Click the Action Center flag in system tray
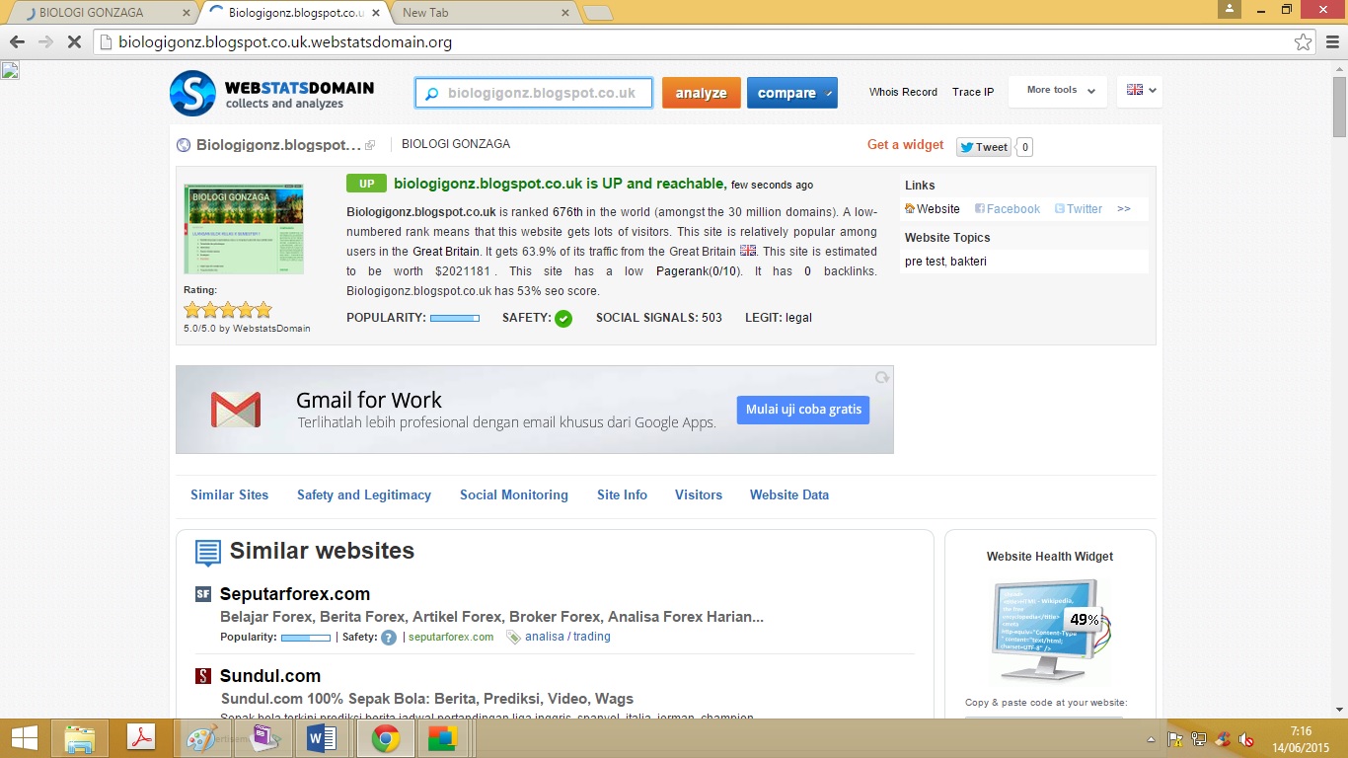This screenshot has width=1348, height=758. click(x=1175, y=738)
